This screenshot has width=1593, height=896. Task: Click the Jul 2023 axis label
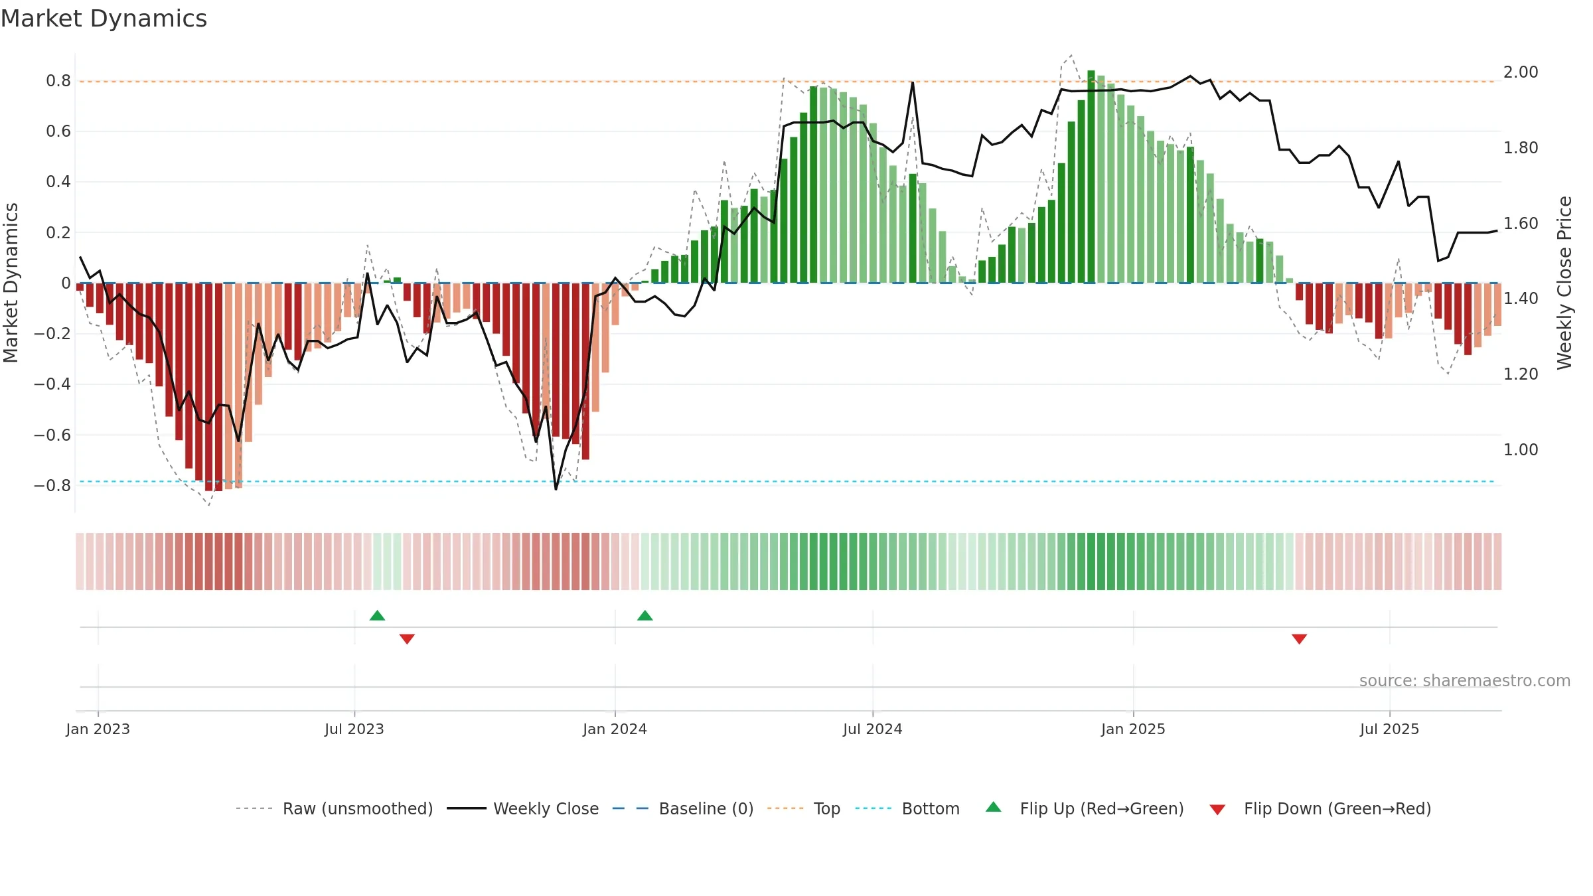(354, 729)
